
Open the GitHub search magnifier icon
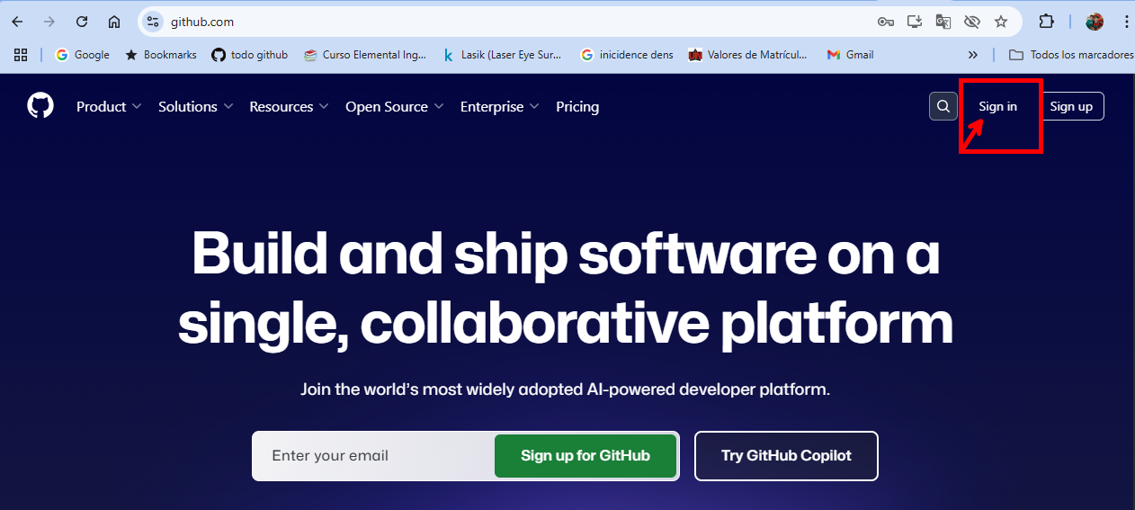pos(943,106)
